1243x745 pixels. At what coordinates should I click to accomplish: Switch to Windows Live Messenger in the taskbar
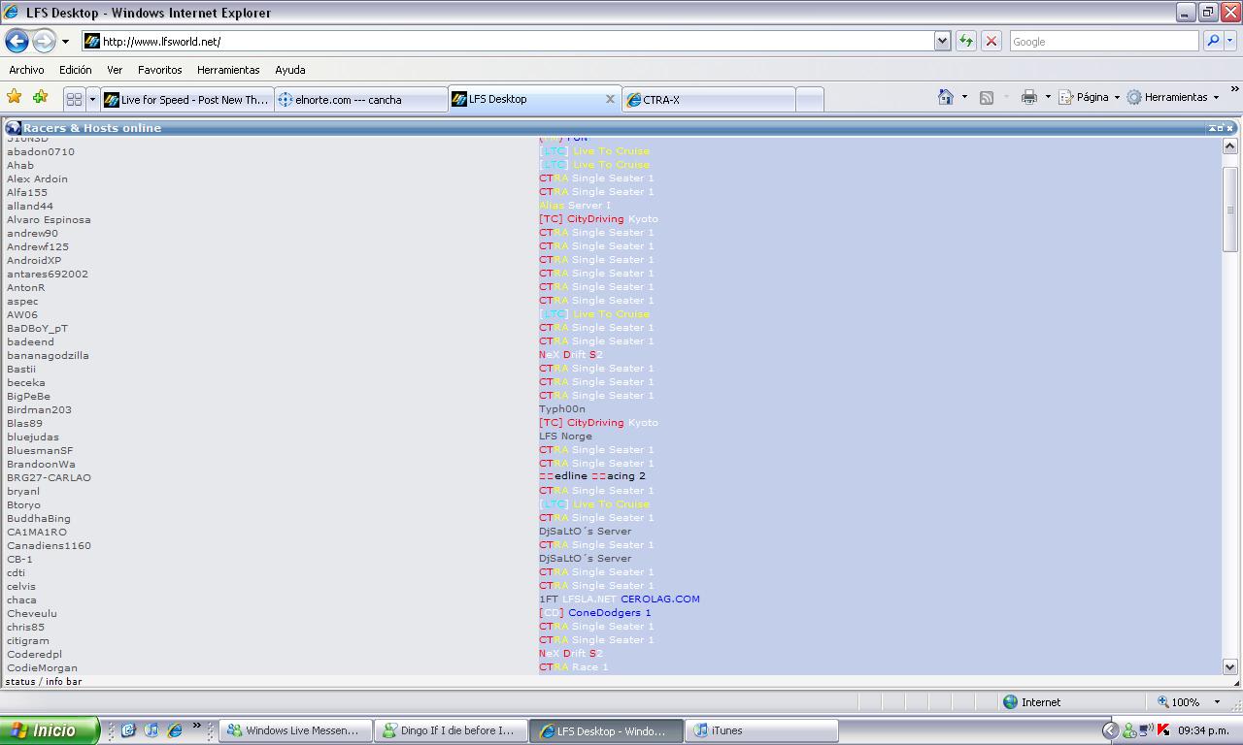[296, 730]
